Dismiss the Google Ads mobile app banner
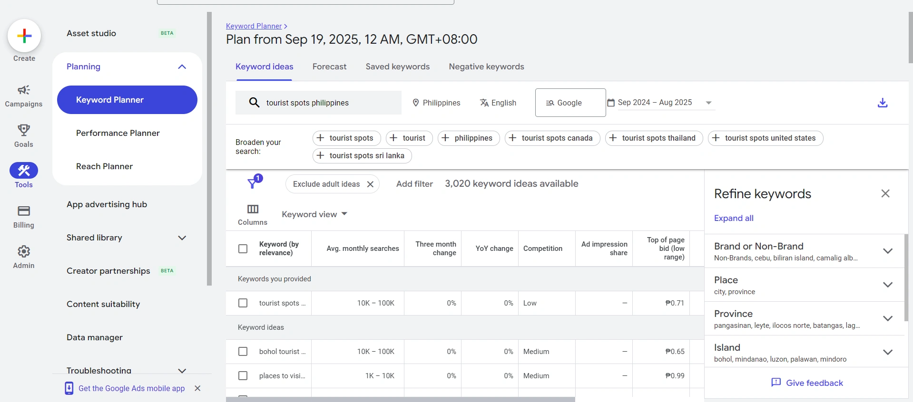This screenshot has width=913, height=402. coord(197,388)
